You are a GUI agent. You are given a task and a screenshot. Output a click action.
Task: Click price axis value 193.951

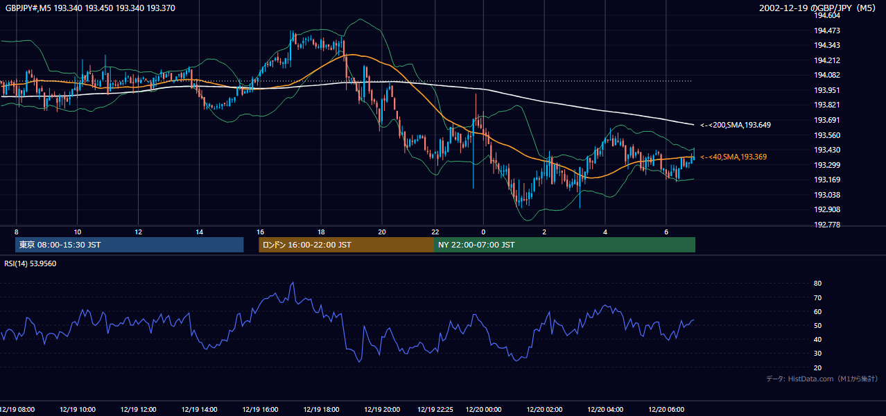pyautogui.click(x=827, y=90)
